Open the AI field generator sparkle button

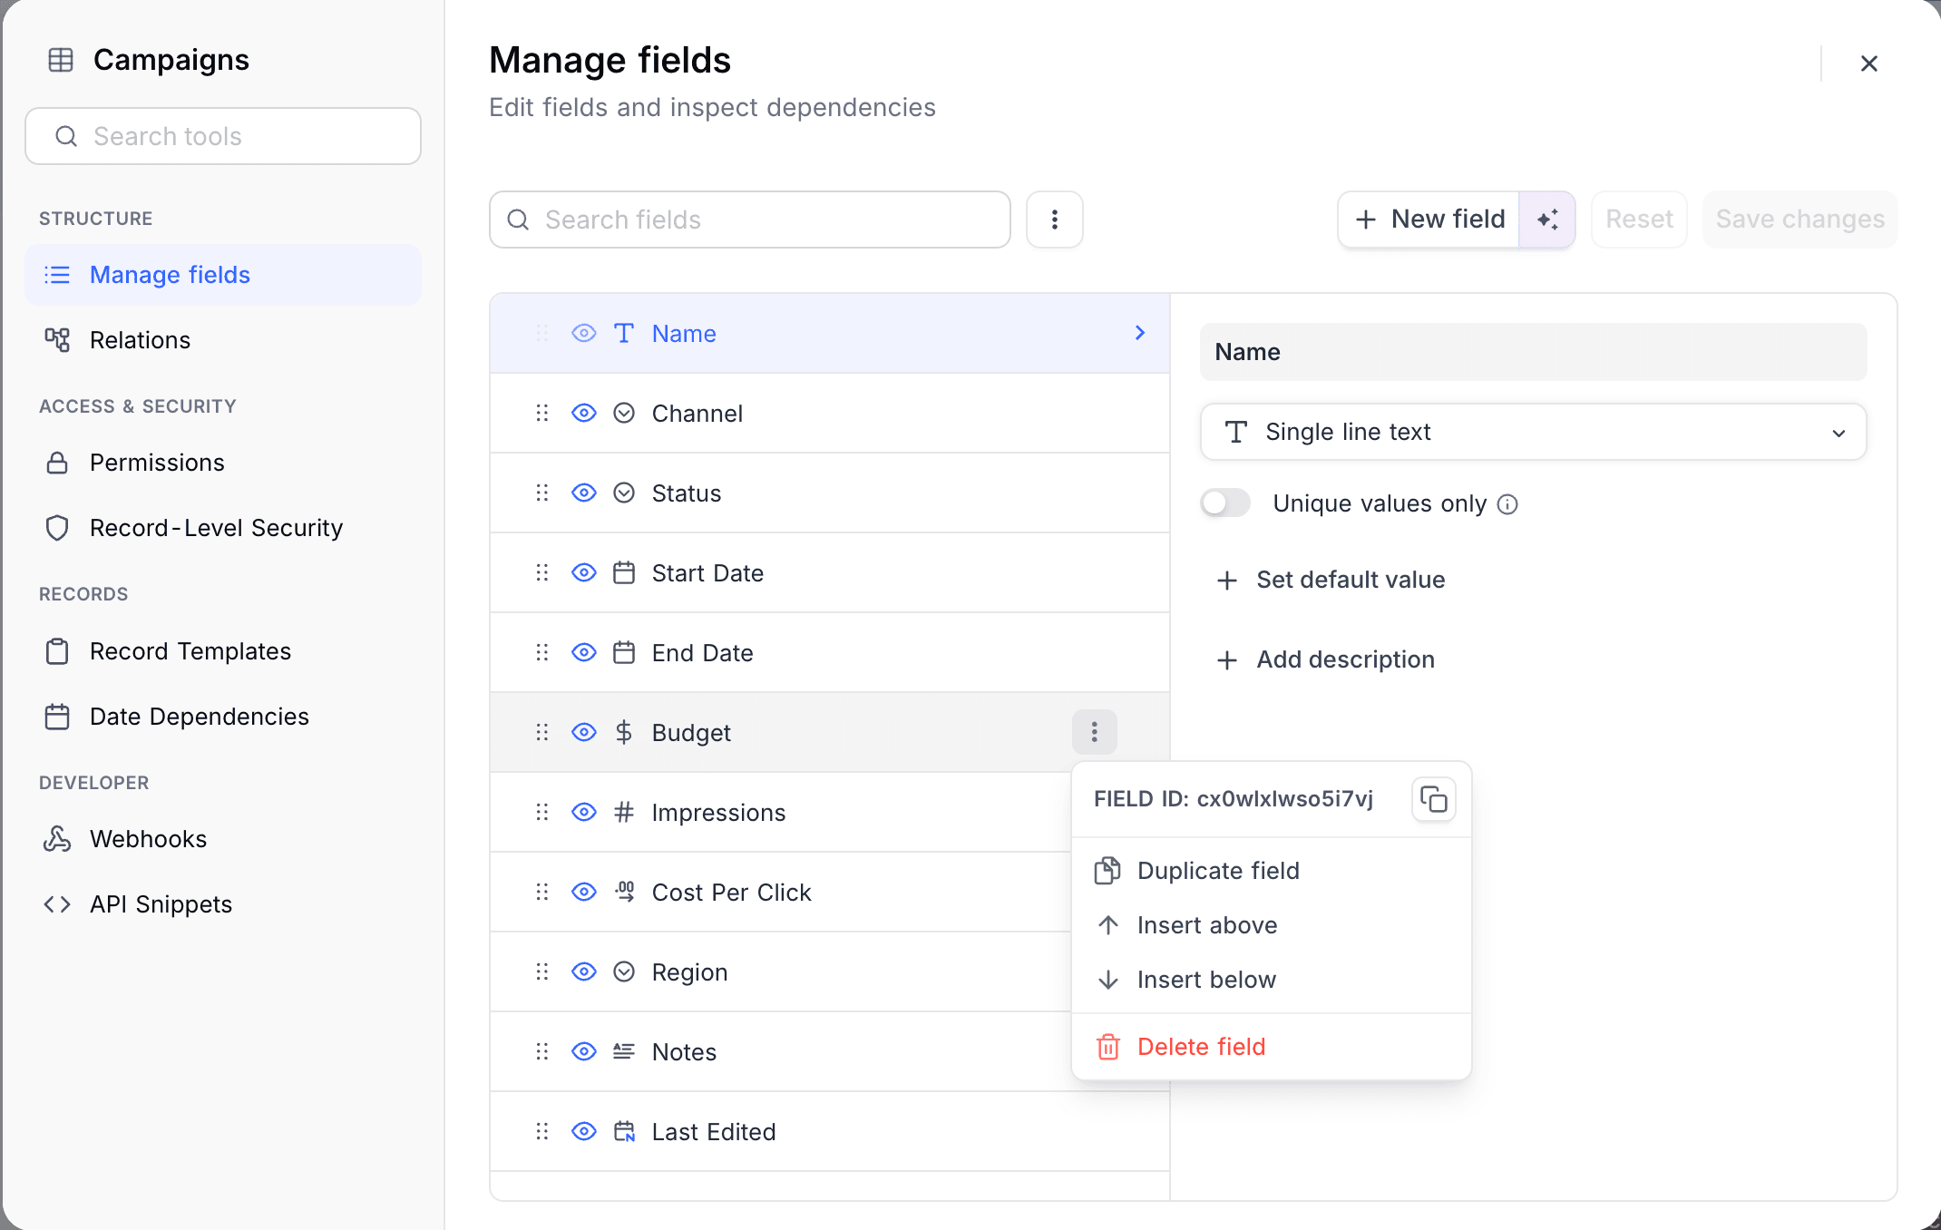[1547, 220]
